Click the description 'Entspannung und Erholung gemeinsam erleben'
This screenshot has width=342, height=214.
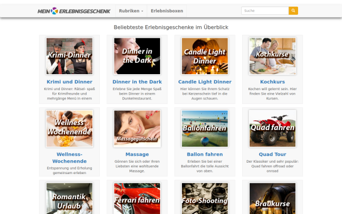click(x=70, y=171)
